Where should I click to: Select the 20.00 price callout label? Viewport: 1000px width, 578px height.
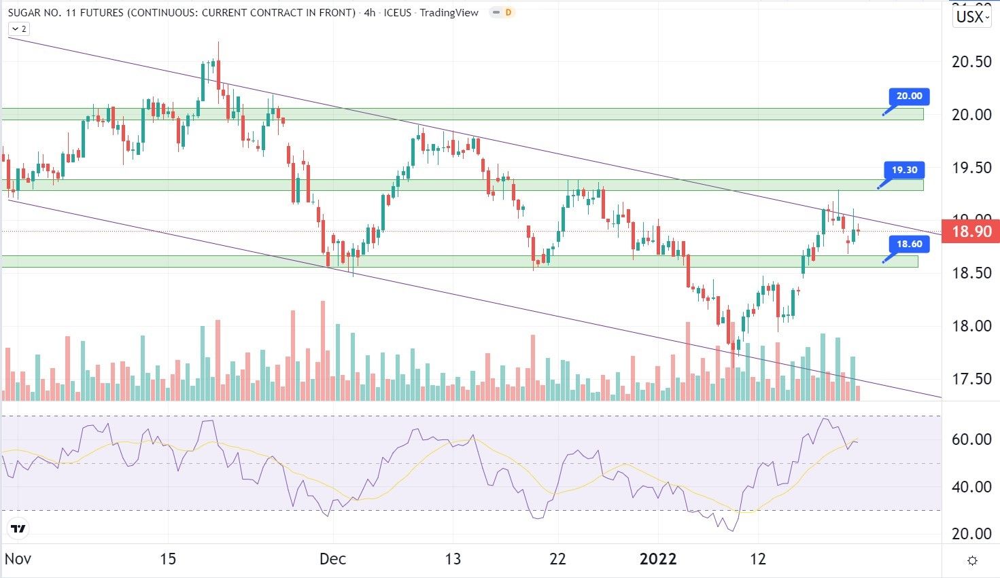pos(909,96)
